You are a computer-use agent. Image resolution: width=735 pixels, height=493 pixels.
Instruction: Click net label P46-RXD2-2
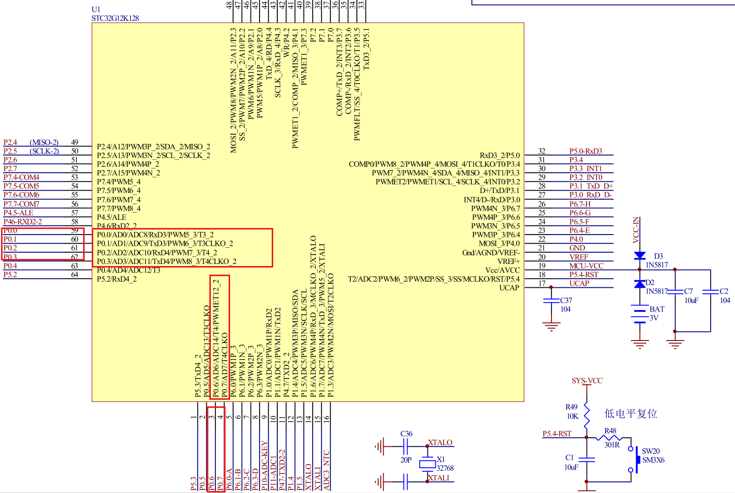[x=23, y=221]
